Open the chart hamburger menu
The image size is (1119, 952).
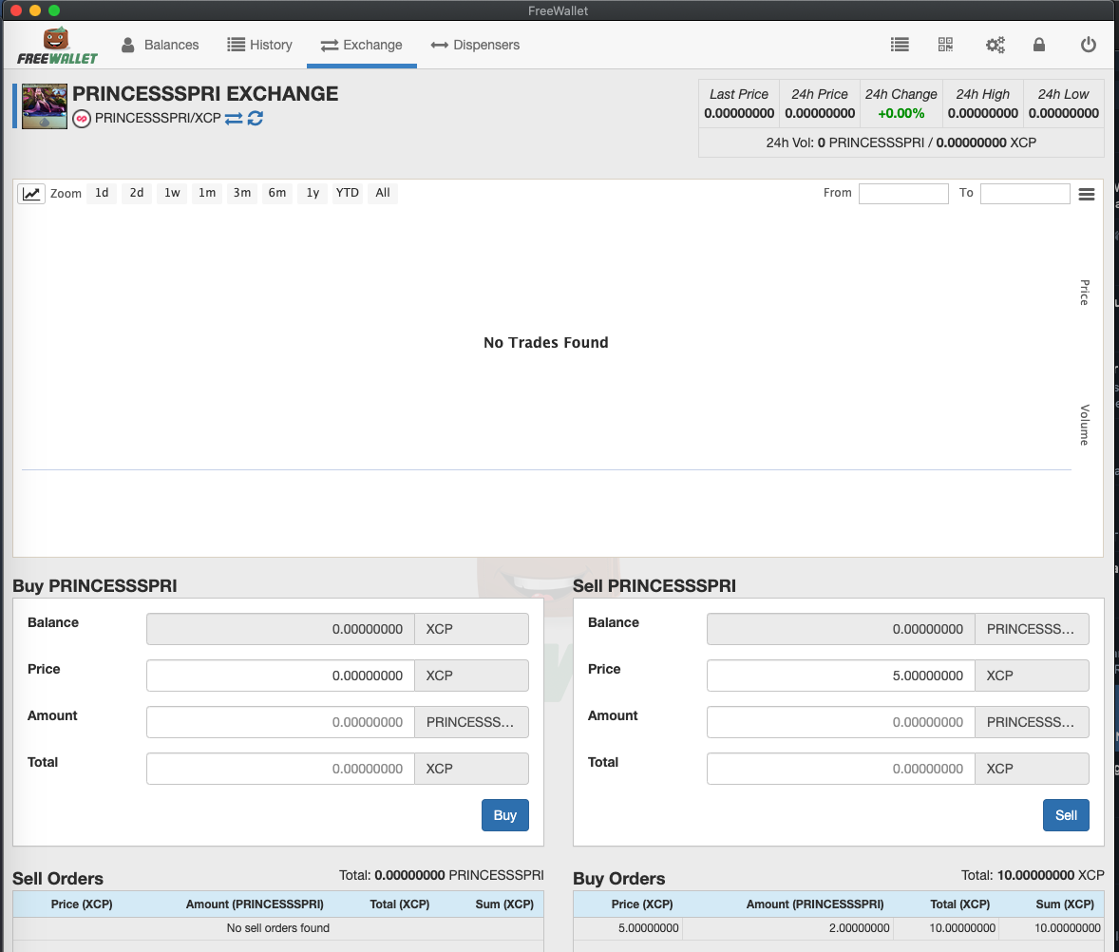[x=1086, y=194]
